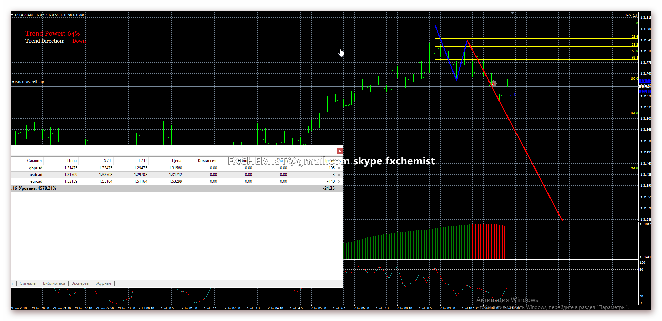Click the USDCAD,M5 chart title text
The width and height of the screenshot is (662, 321).
pos(25,15)
